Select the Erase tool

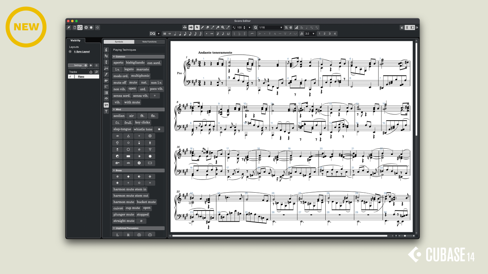(x=207, y=27)
